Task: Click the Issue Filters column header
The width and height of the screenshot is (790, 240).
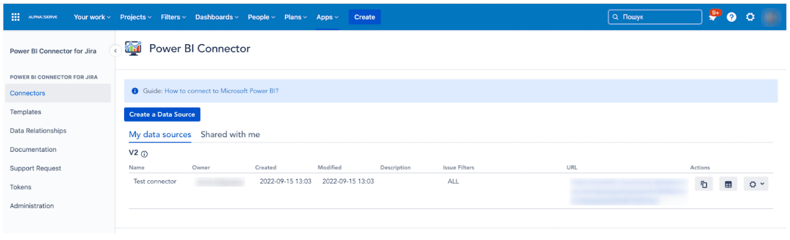Action: 459,168
